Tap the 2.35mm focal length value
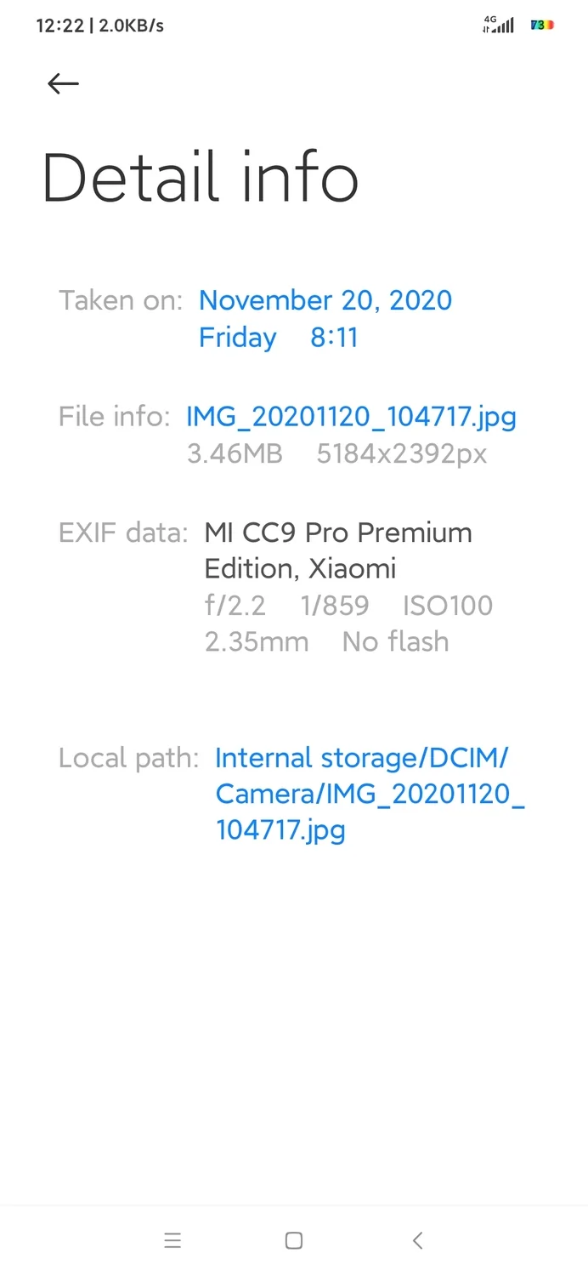Image resolution: width=588 pixels, height=1276 pixels. 257,641
